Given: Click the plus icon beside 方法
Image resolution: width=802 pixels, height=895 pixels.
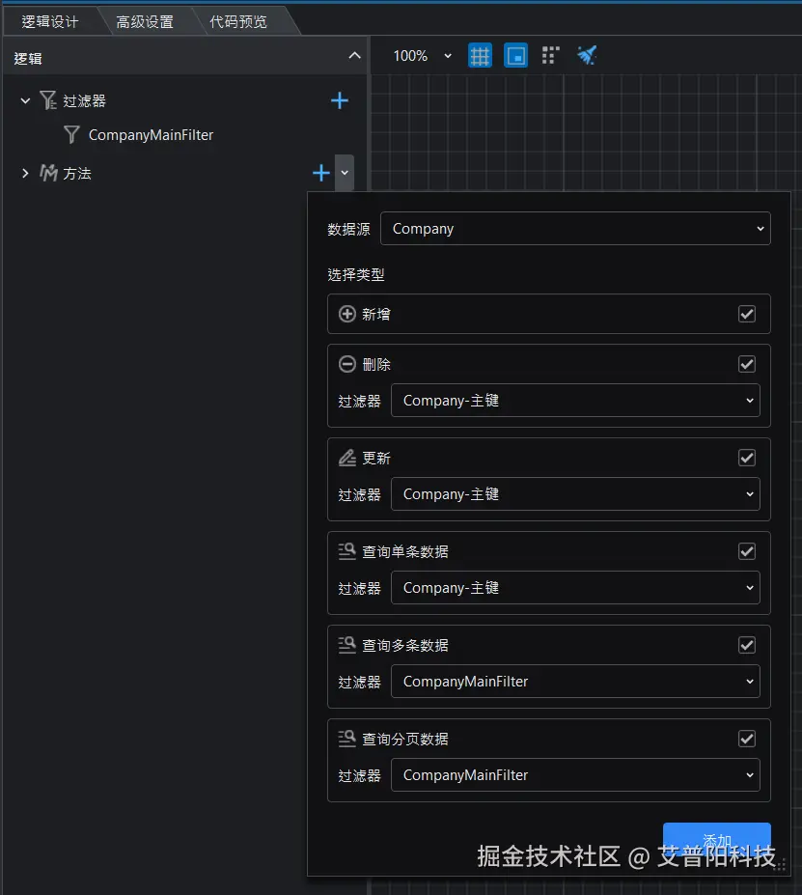Looking at the screenshot, I should tap(320, 173).
